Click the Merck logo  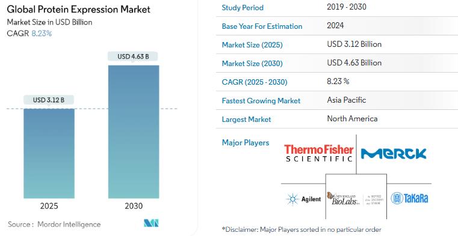pos(394,154)
